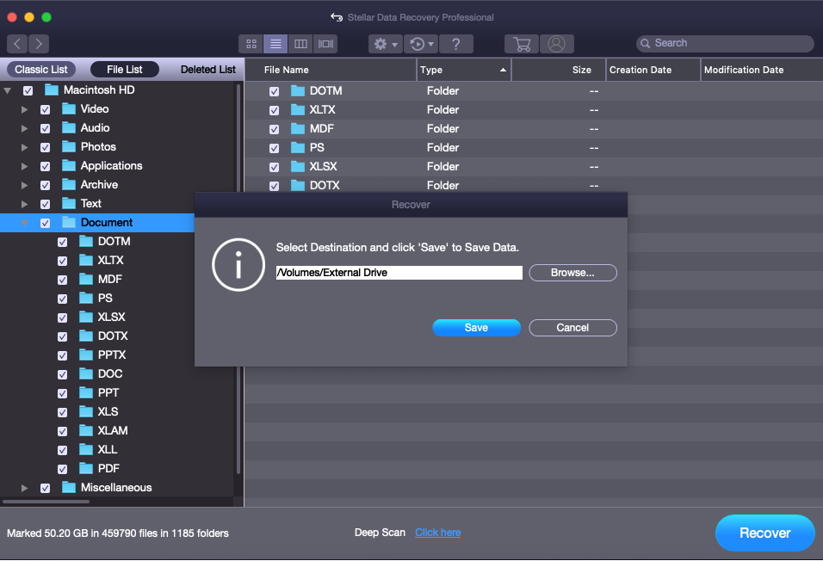This screenshot has width=823, height=561.
Task: Switch to list view mode
Action: (275, 44)
